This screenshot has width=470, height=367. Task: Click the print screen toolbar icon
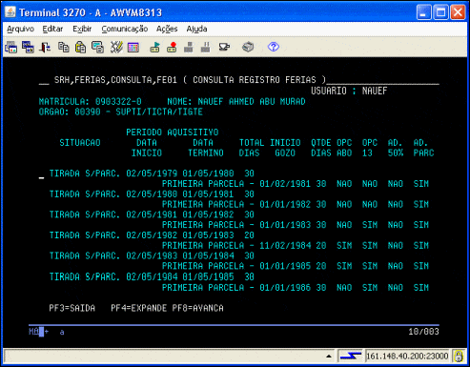tap(11, 48)
